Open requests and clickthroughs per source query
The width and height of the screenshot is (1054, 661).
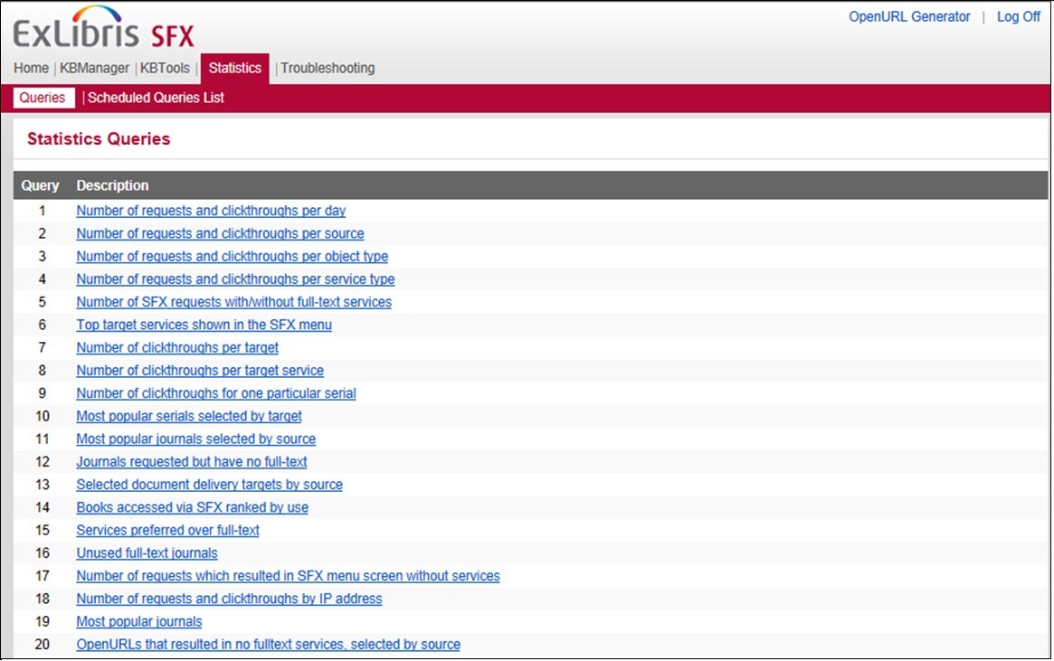click(x=220, y=233)
